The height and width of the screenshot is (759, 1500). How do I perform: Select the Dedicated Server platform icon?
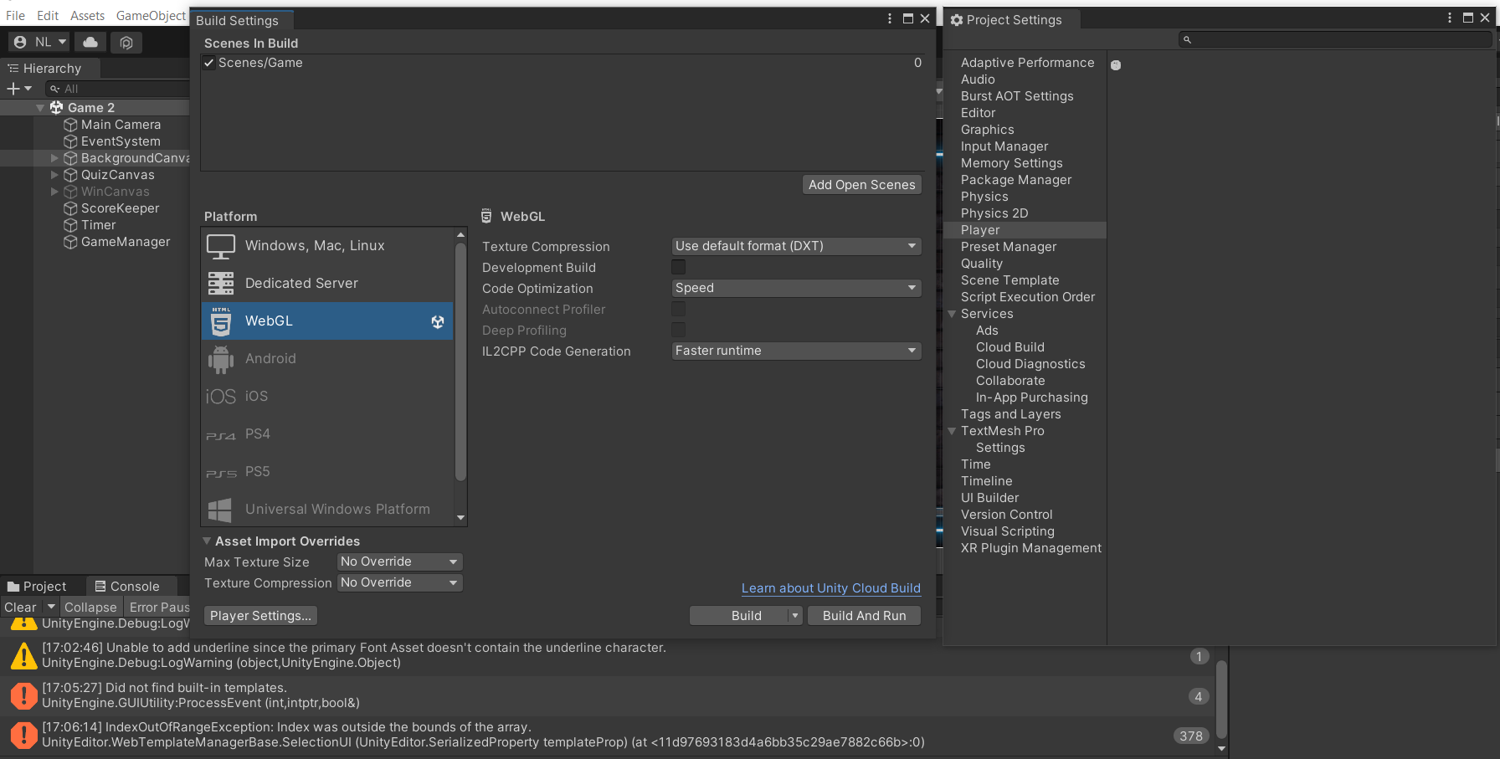[x=221, y=284]
